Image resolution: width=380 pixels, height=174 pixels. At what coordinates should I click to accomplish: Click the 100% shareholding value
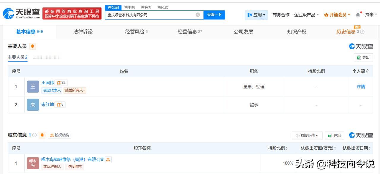pyautogui.click(x=288, y=163)
